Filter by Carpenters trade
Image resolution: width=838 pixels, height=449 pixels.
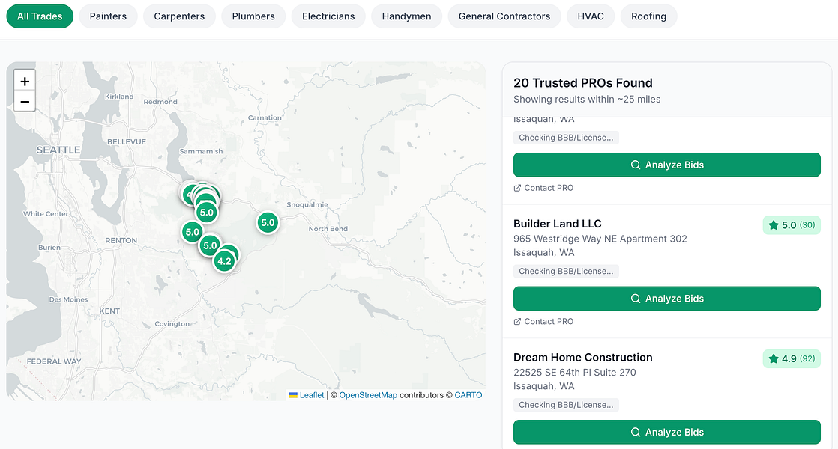click(179, 16)
